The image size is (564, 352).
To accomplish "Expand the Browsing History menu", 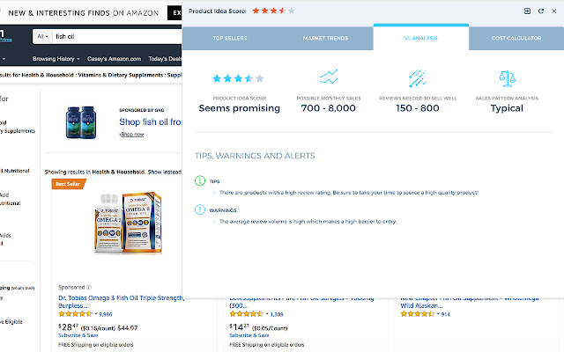I will coord(56,58).
